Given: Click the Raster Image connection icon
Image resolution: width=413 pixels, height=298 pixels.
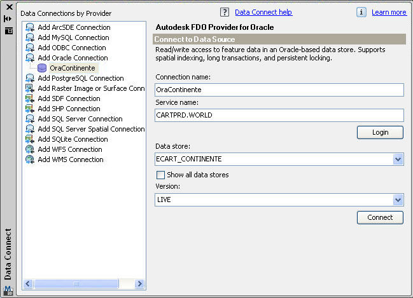Looking at the screenshot, I should point(29,88).
